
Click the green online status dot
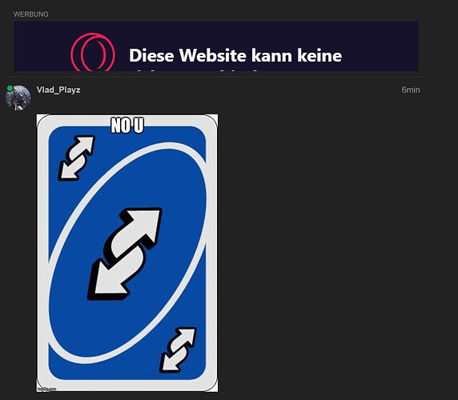10,89
